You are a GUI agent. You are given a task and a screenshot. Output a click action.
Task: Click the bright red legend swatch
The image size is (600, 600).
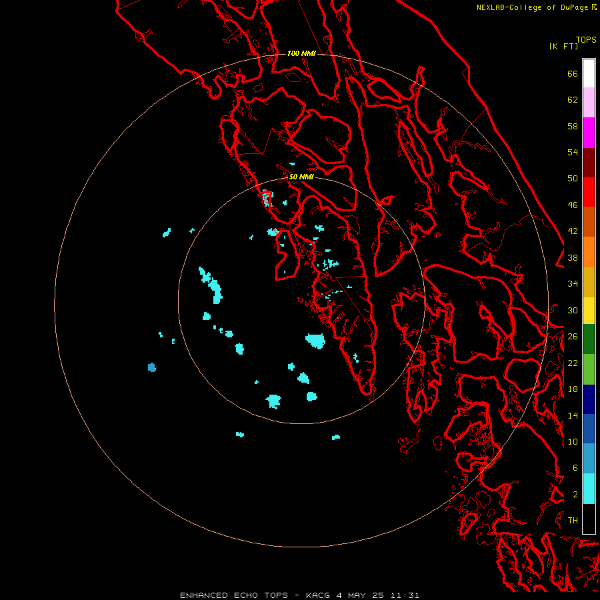pyautogui.click(x=589, y=192)
